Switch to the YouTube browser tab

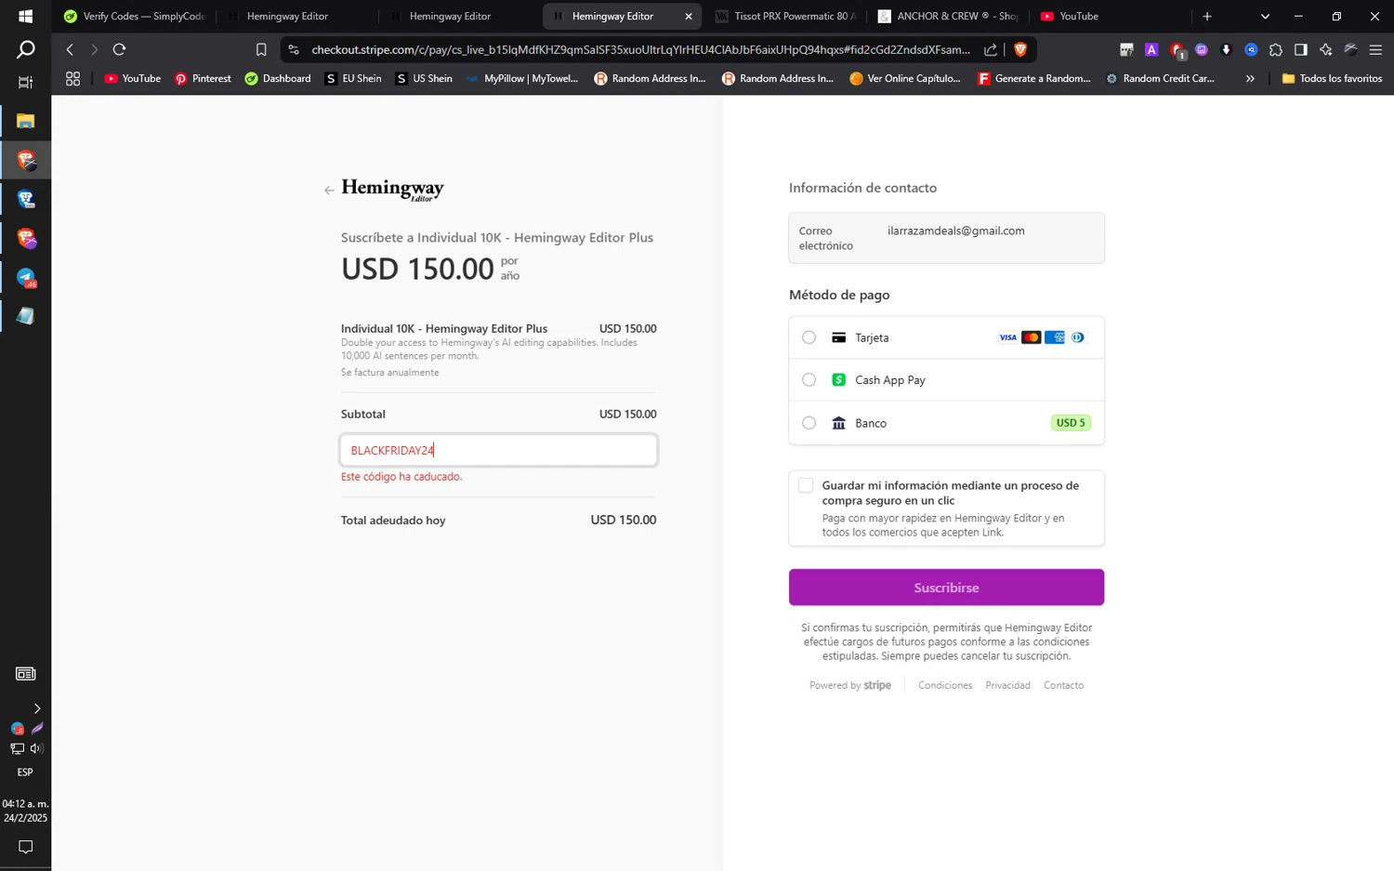click(1111, 16)
